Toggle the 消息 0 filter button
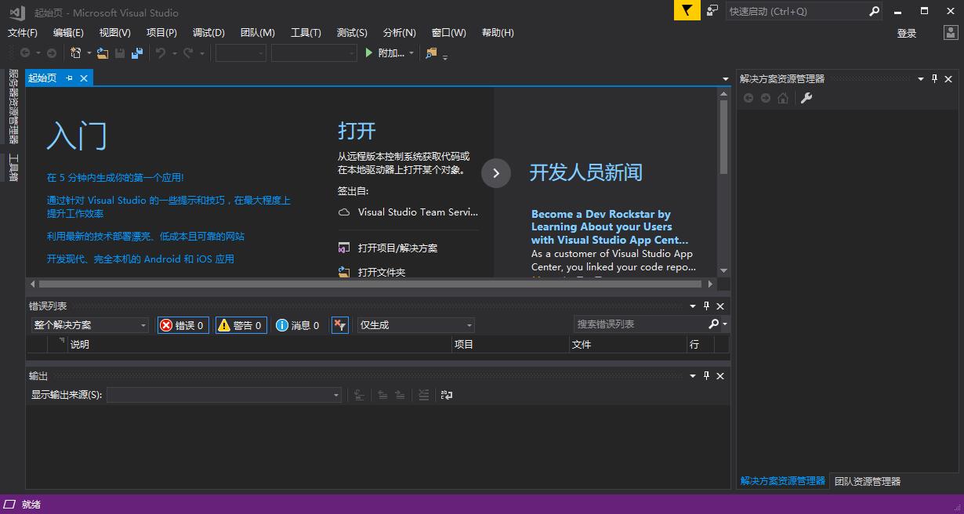 pyautogui.click(x=298, y=325)
